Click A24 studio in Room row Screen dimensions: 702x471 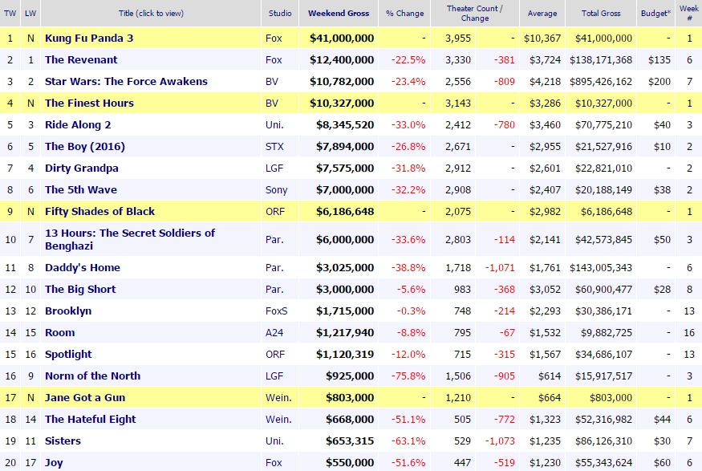tap(274, 333)
